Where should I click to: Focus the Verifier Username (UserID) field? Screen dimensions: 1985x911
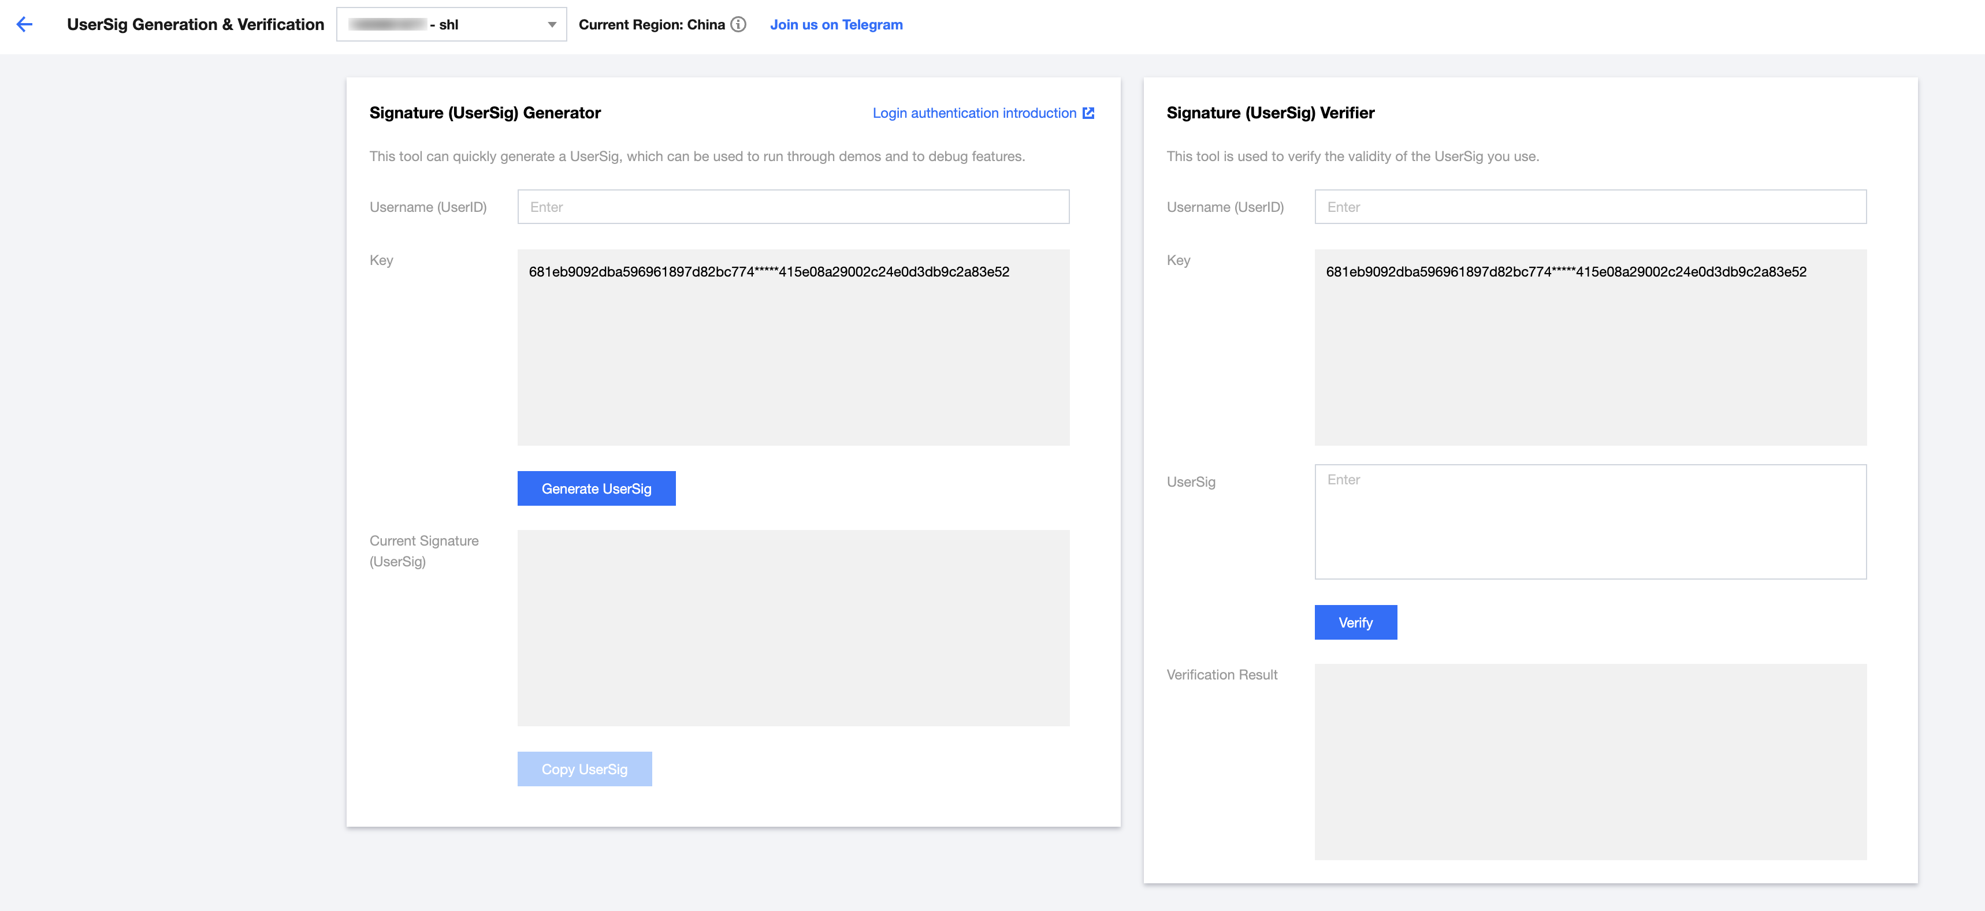click(x=1590, y=207)
